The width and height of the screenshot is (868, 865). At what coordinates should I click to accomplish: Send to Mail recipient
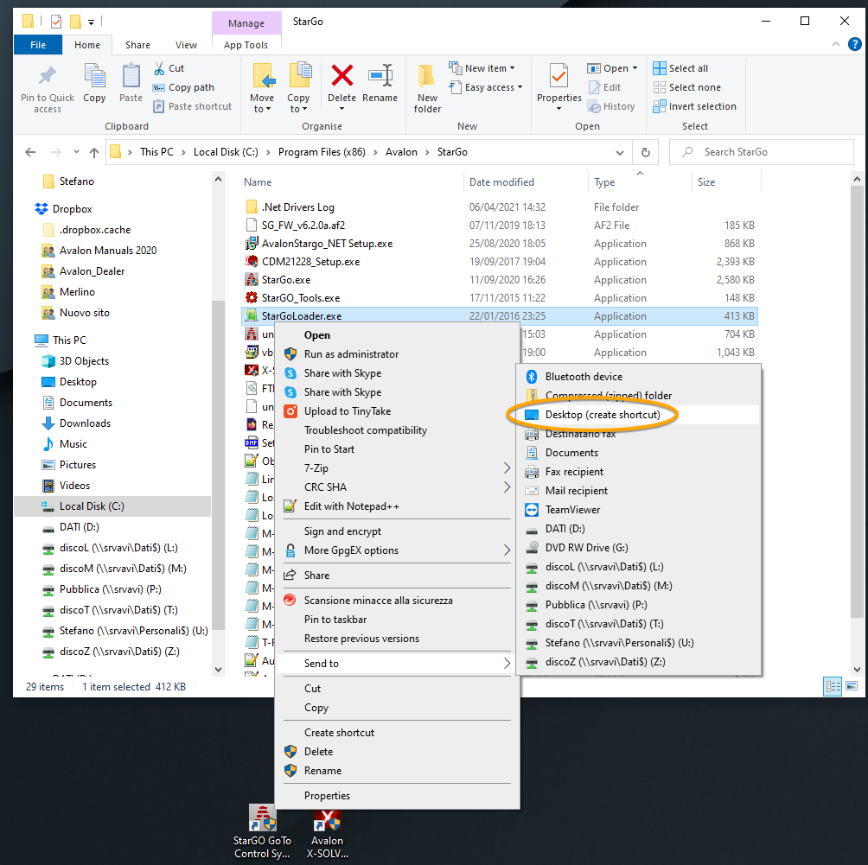pos(577,491)
